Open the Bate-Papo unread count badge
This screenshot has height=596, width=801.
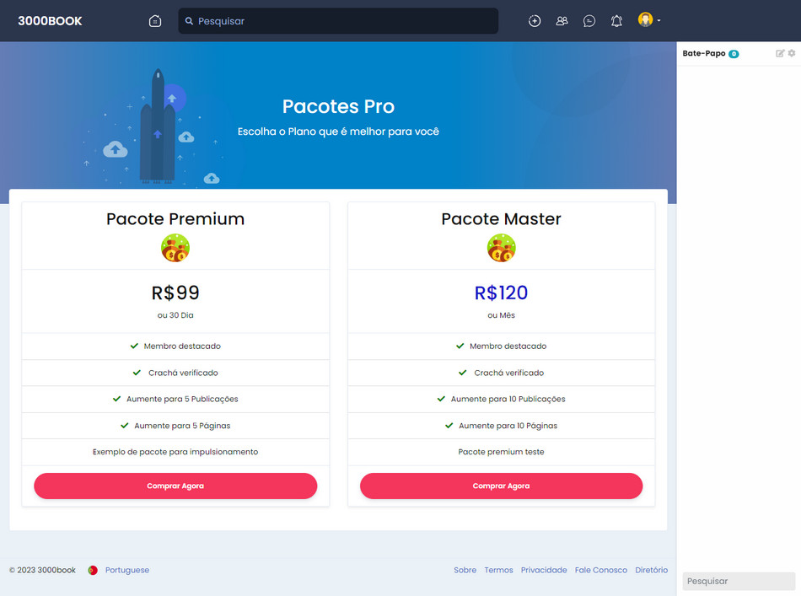[x=734, y=52]
